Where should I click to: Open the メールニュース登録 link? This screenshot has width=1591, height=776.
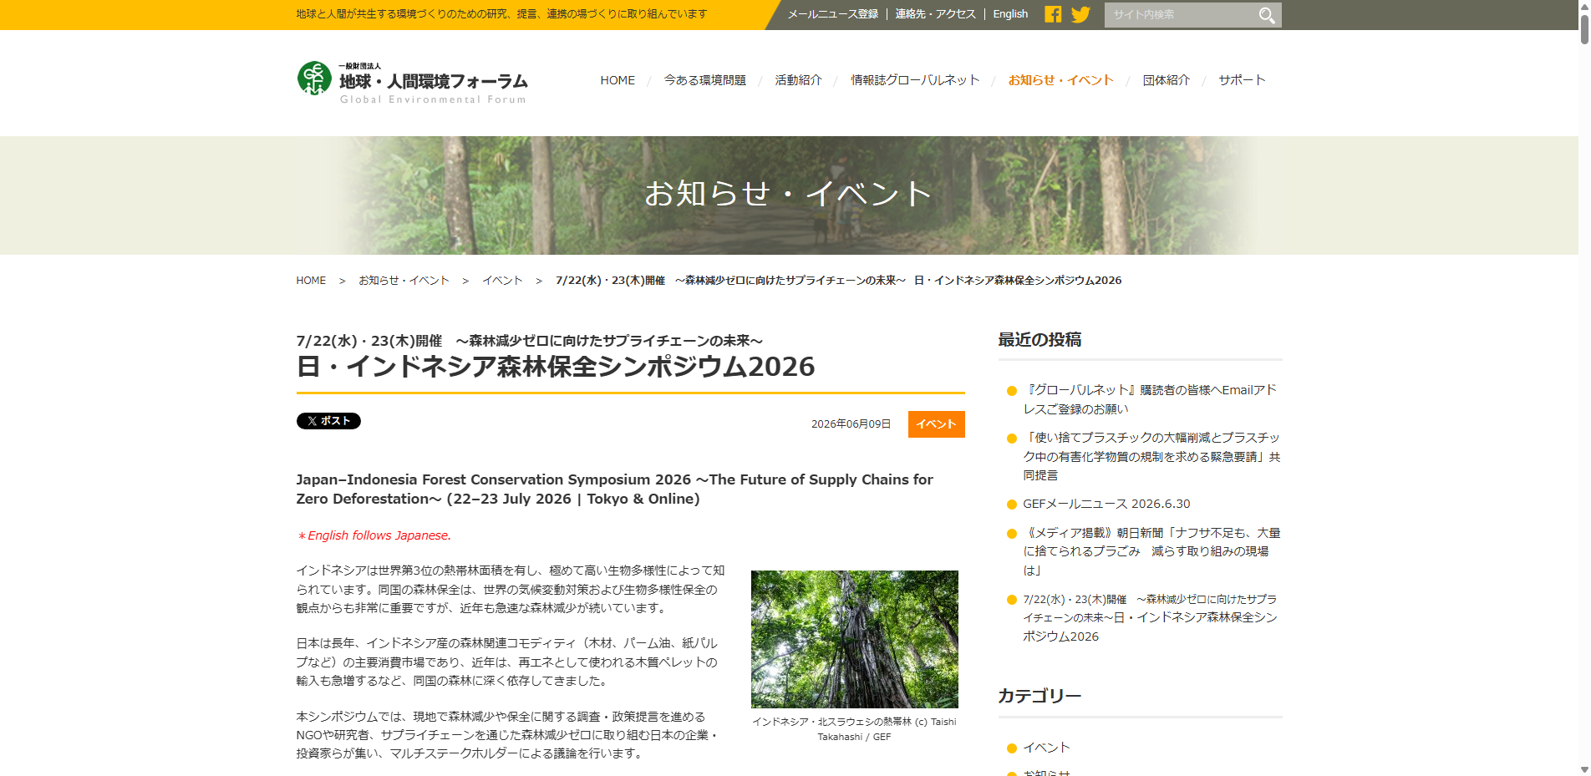832,14
